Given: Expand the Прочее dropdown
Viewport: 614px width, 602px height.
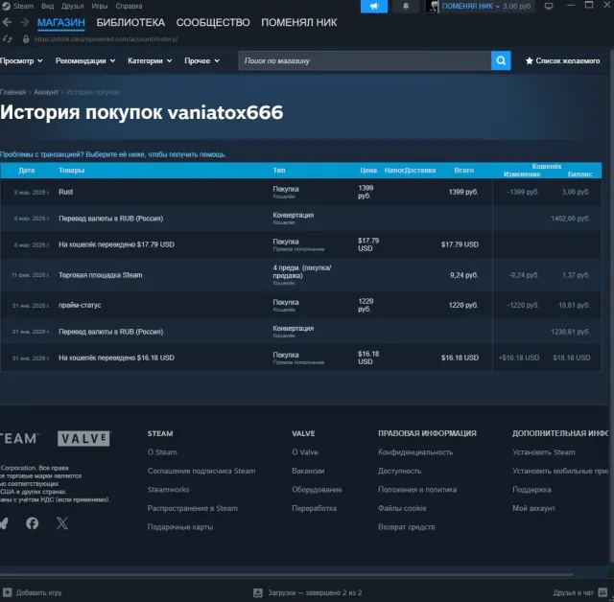Looking at the screenshot, I should (x=202, y=60).
